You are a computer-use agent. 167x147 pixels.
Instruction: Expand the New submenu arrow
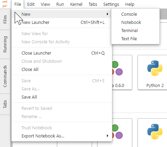pyautogui.click(x=108, y=14)
